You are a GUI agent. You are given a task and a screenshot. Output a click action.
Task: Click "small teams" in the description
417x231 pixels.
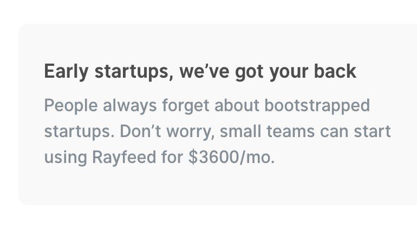(268, 131)
